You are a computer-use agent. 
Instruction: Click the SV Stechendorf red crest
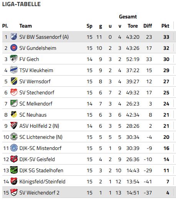[x=14, y=92]
